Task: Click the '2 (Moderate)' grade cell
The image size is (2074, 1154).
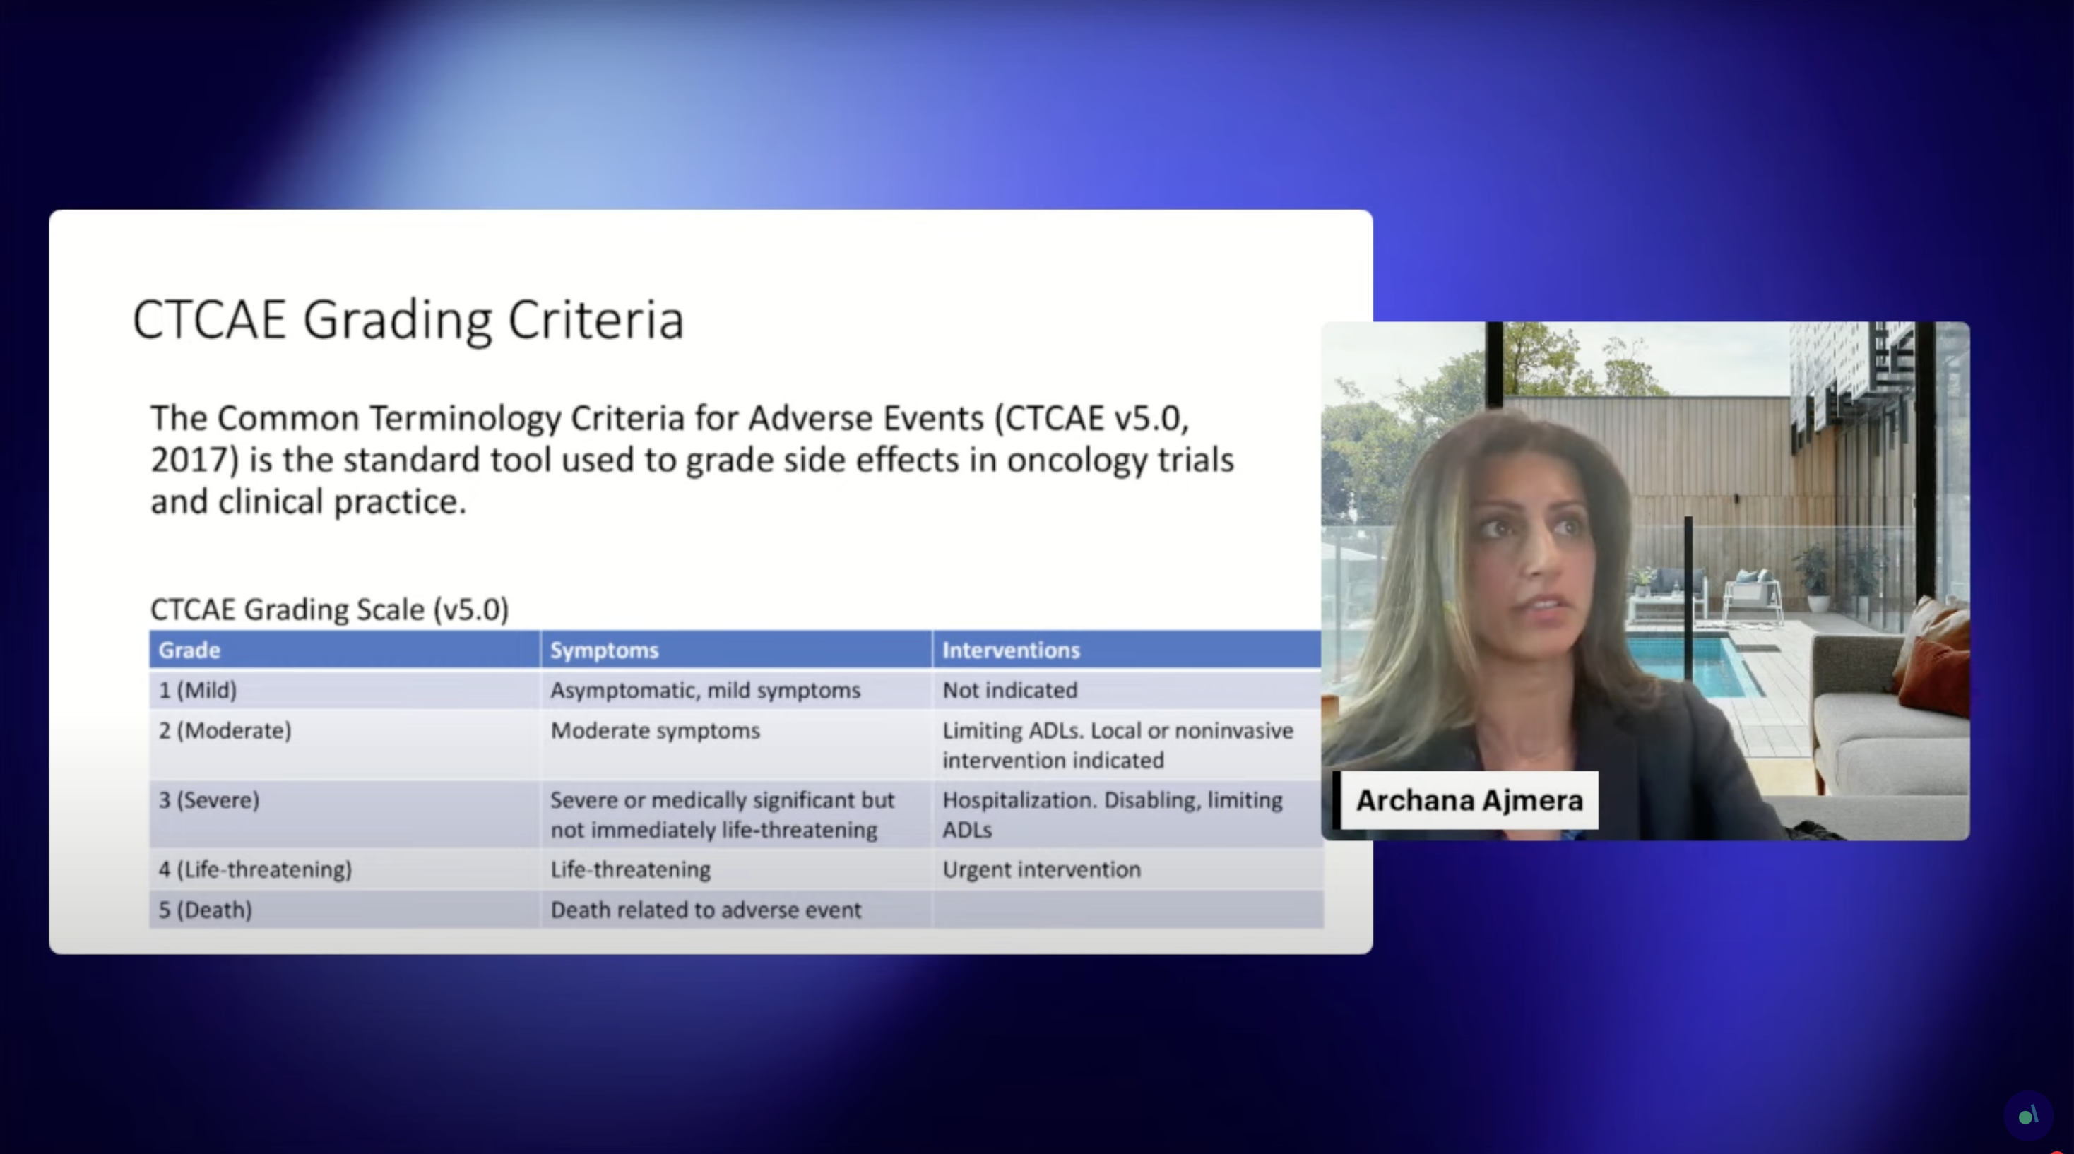Action: pos(345,744)
